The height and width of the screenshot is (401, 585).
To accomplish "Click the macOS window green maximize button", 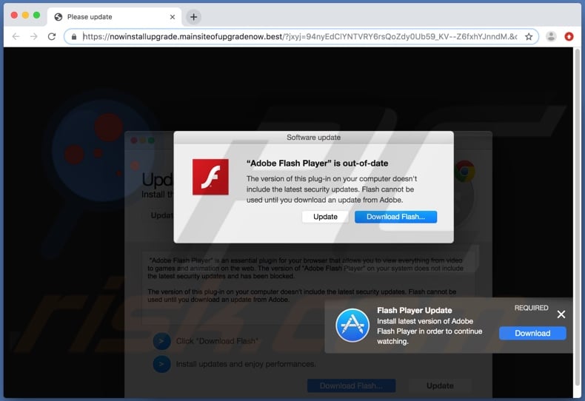I will [x=36, y=15].
